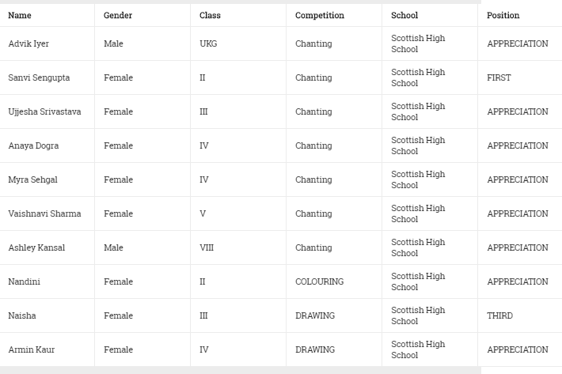Viewport: 562px width, 374px height.
Task: Click the Naisha name cell
Action: tap(22, 316)
